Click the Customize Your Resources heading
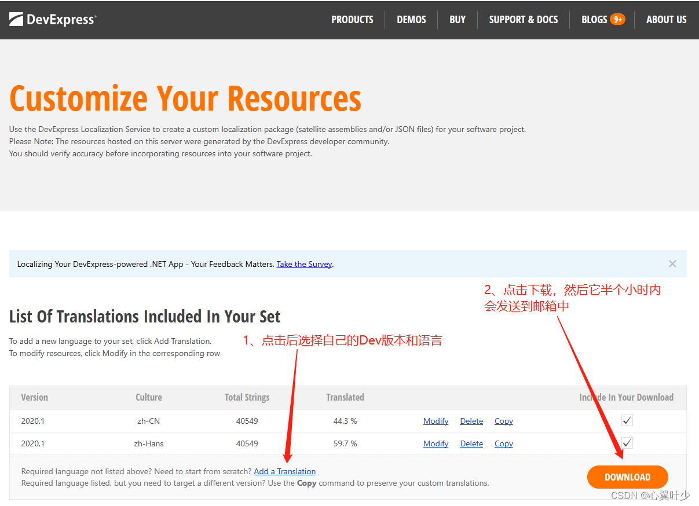 pyautogui.click(x=185, y=98)
